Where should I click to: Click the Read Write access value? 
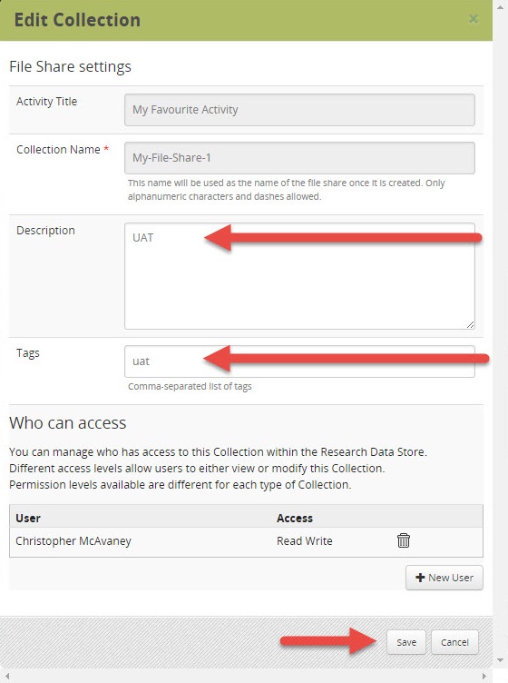[x=305, y=541]
